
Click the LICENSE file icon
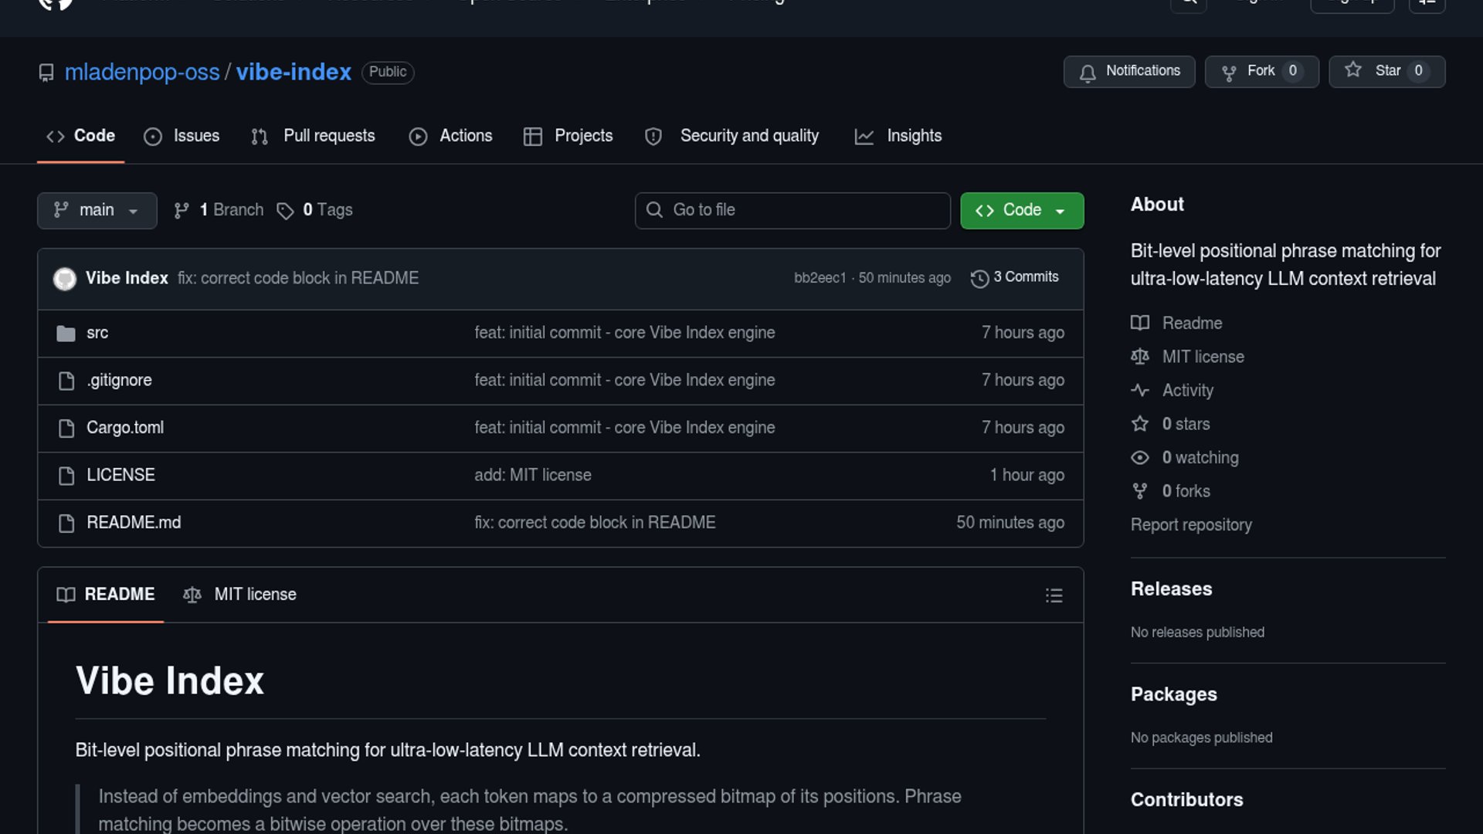point(66,476)
